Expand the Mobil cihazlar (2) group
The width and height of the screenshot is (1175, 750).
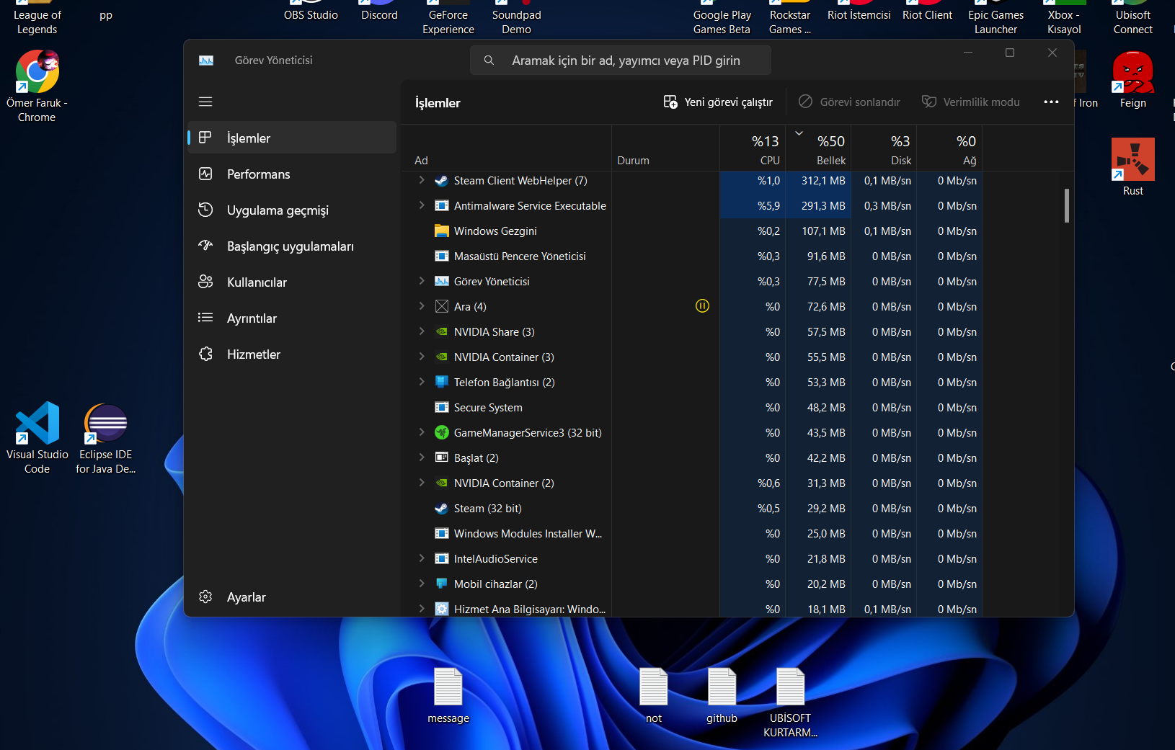tap(422, 584)
